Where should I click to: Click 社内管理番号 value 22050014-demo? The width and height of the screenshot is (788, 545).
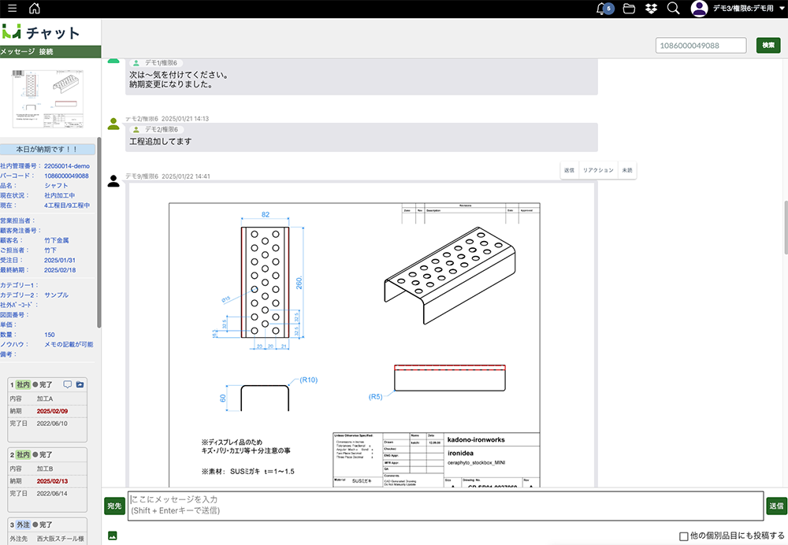67,165
